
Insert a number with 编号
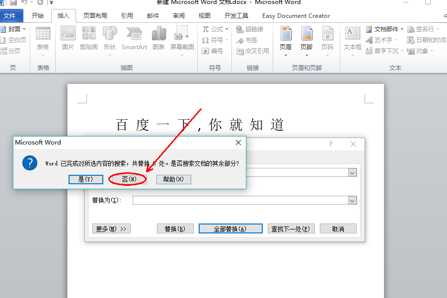tap(213, 51)
